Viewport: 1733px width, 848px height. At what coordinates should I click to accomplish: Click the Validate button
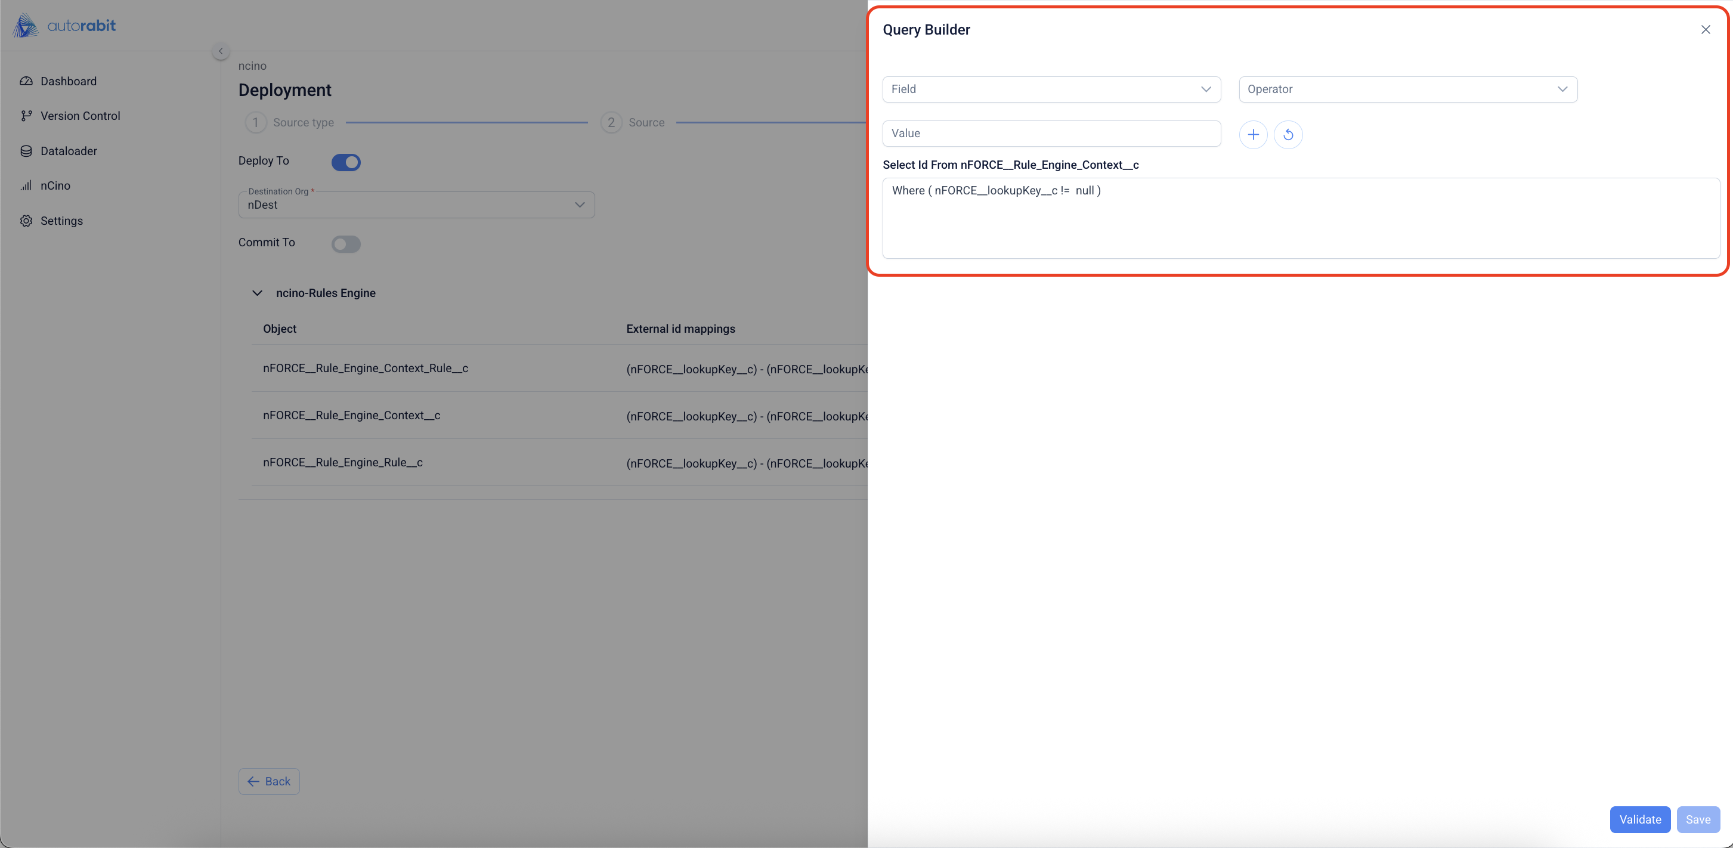(1639, 819)
